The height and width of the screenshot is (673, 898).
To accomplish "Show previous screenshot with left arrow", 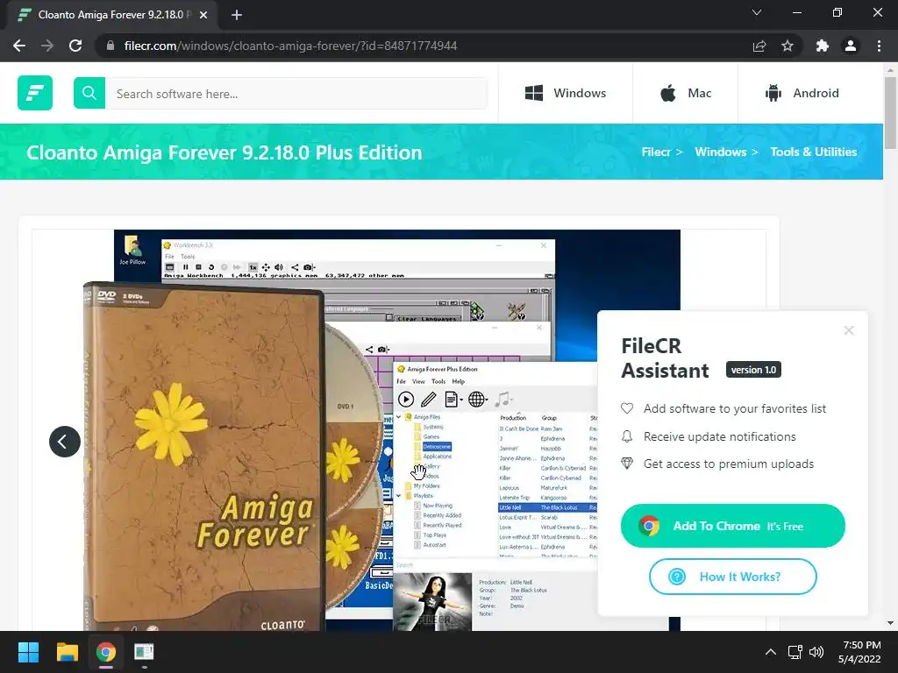I will tap(65, 442).
